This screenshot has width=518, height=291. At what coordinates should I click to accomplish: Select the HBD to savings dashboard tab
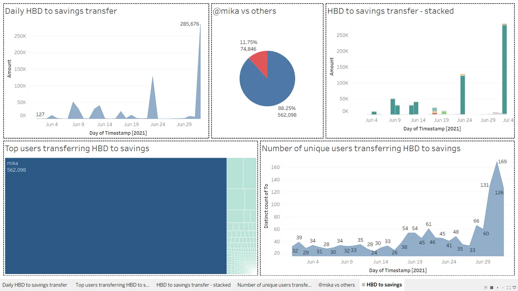pos(382,285)
